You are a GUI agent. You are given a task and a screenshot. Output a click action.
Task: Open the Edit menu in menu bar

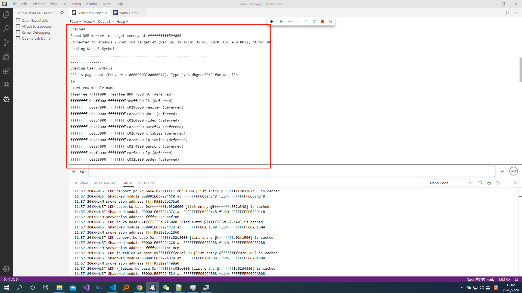24,4
